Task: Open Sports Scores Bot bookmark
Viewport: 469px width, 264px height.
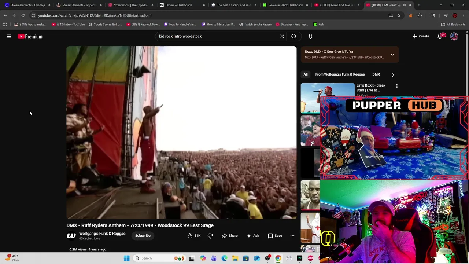Action: click(105, 24)
